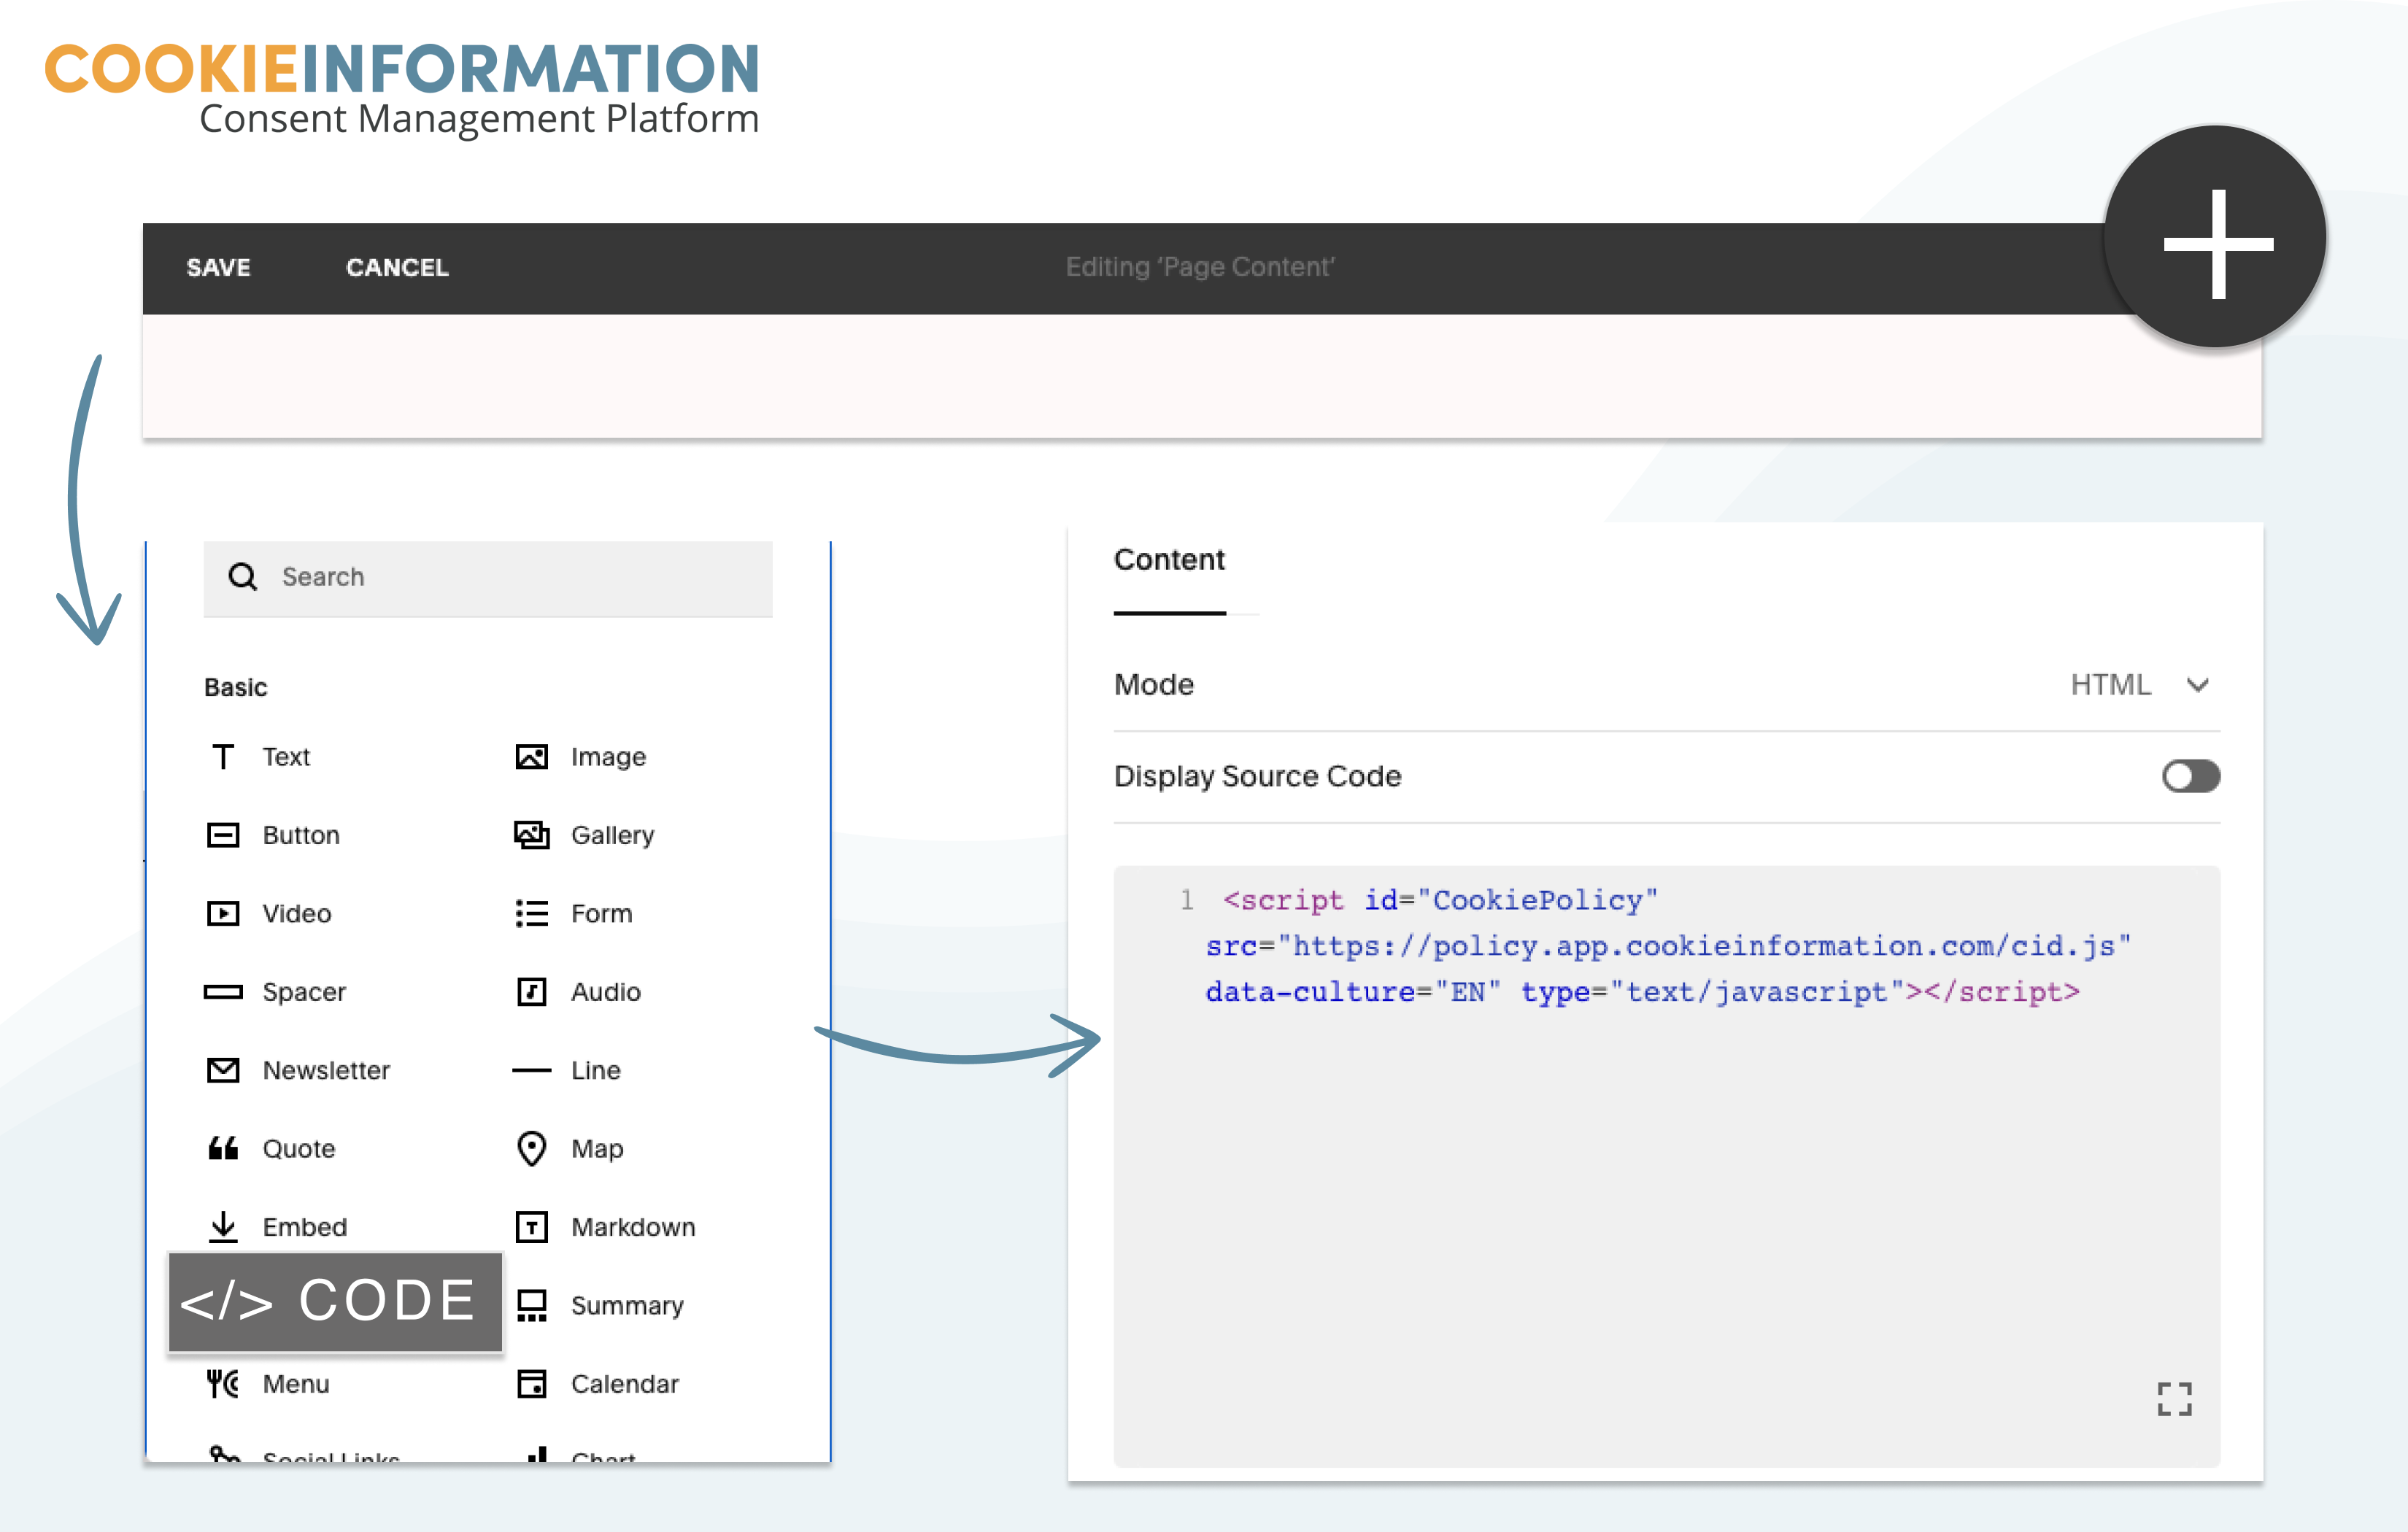Viewport: 2408px width, 1532px height.
Task: Switch to the Content tab
Action: 1168,560
